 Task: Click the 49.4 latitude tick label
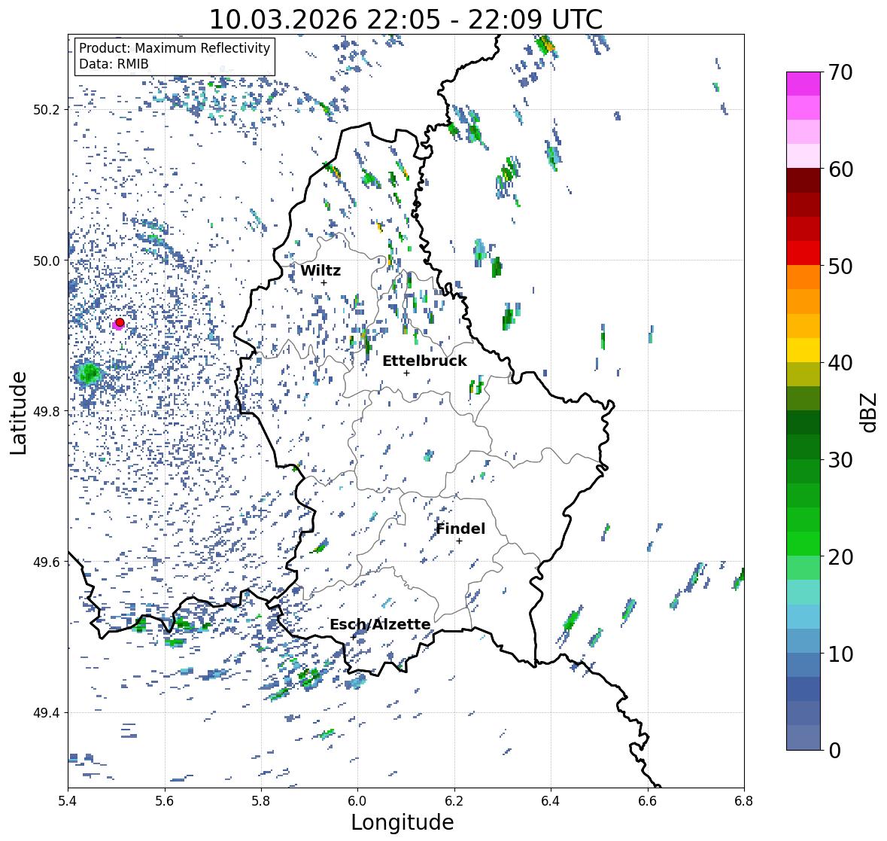pyautogui.click(x=47, y=713)
